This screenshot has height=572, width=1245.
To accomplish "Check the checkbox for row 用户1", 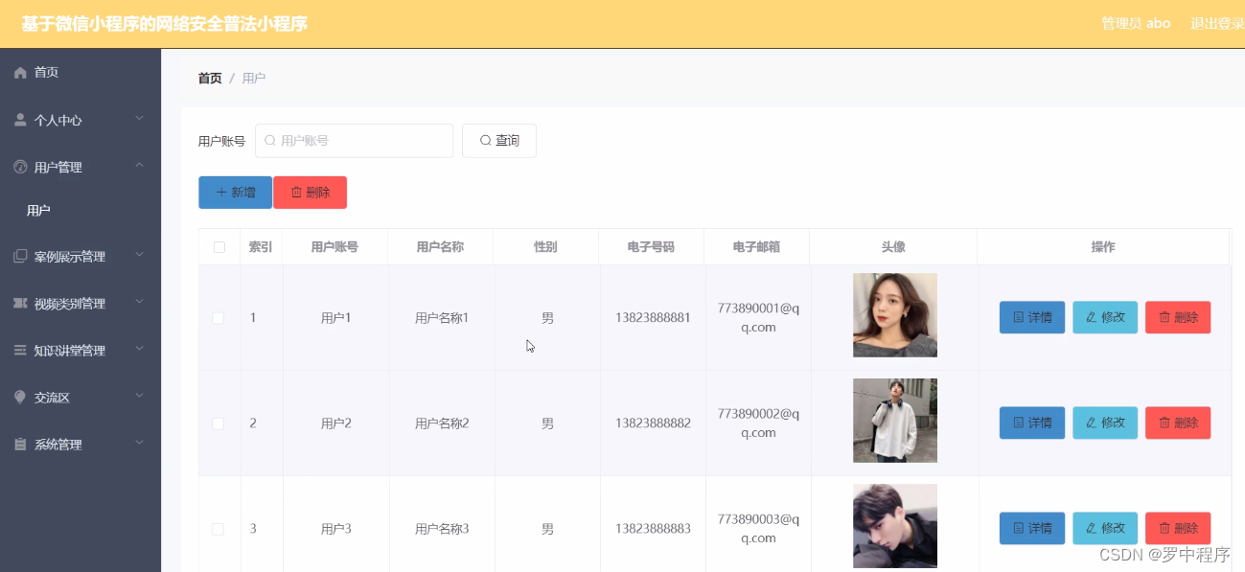I will point(219,317).
